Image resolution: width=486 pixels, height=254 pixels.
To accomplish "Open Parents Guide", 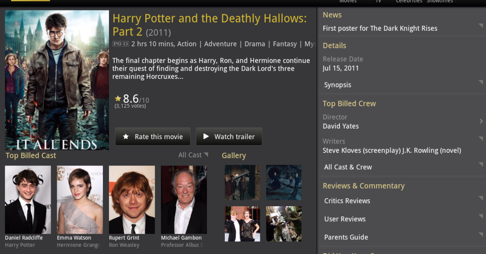I will pyautogui.click(x=346, y=237).
